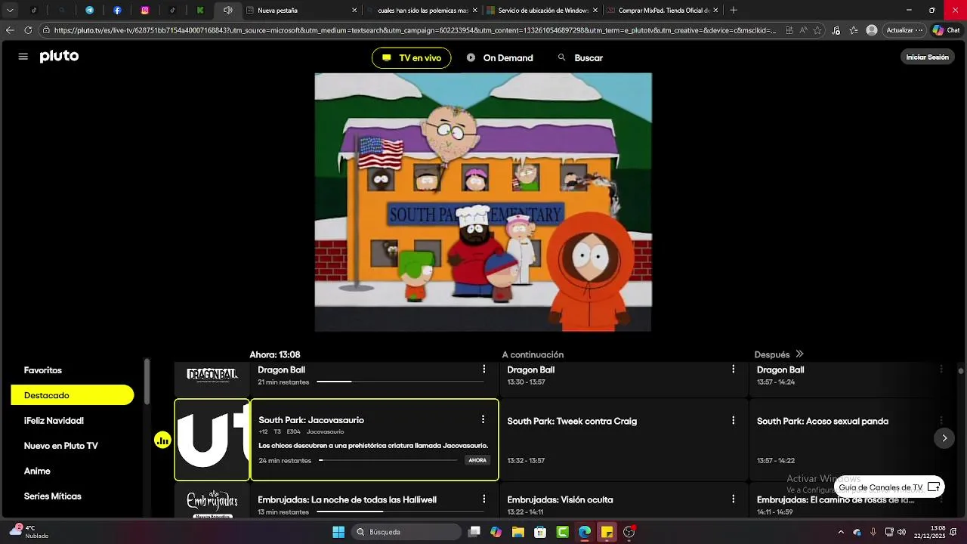Viewport: 967px width, 544px height.
Task: Open the Telegram pinned tab
Action: pos(89,11)
